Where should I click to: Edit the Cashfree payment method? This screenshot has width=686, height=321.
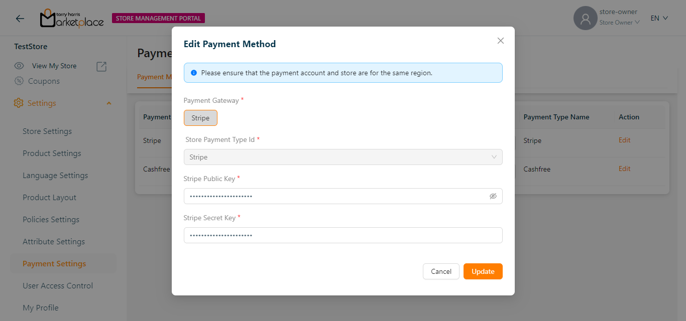[x=624, y=169]
